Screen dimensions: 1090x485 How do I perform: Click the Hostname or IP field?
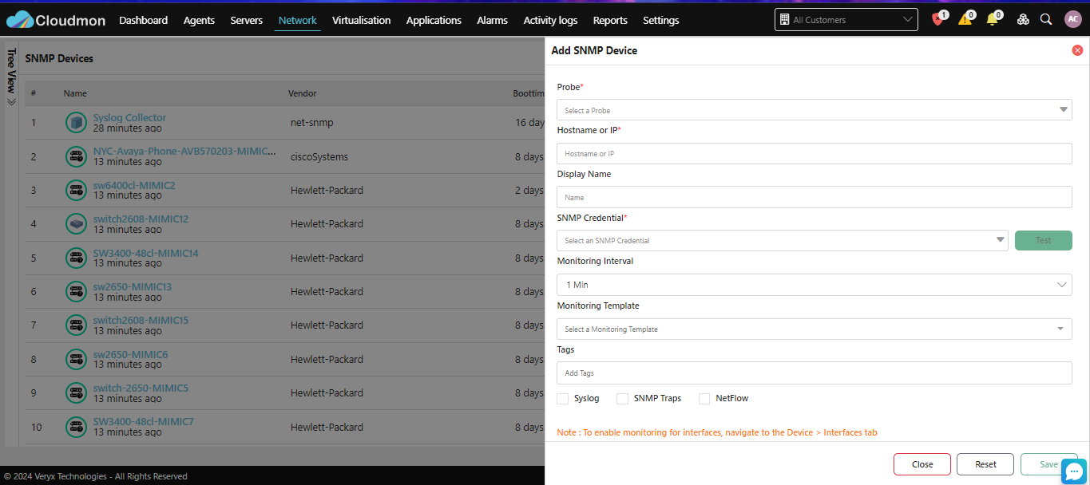click(x=815, y=154)
